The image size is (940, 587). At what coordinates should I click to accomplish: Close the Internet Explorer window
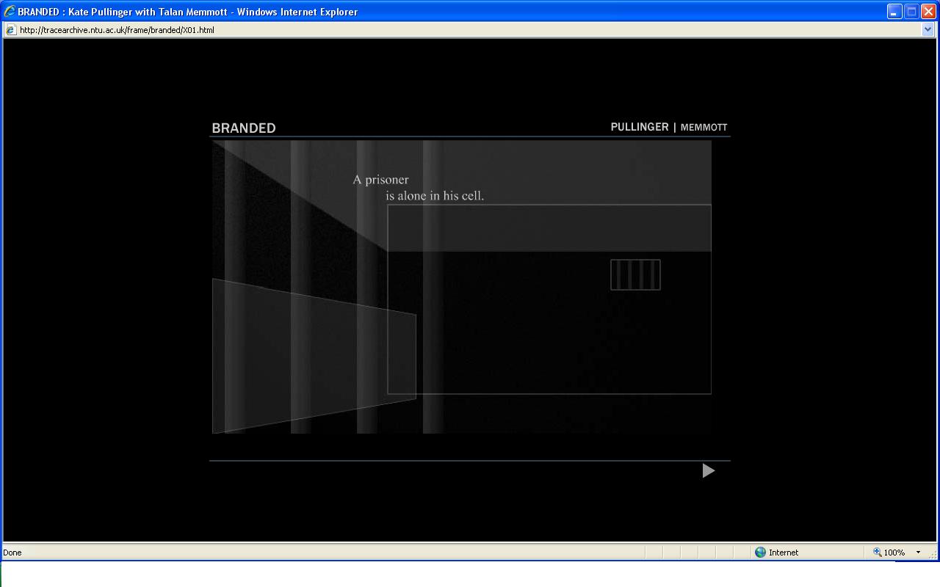tap(928, 12)
